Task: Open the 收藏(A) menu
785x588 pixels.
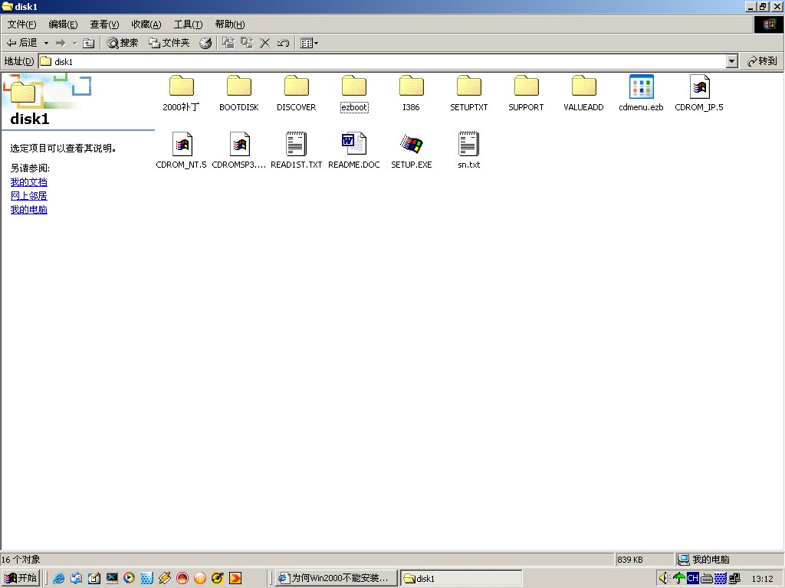Action: click(x=146, y=24)
